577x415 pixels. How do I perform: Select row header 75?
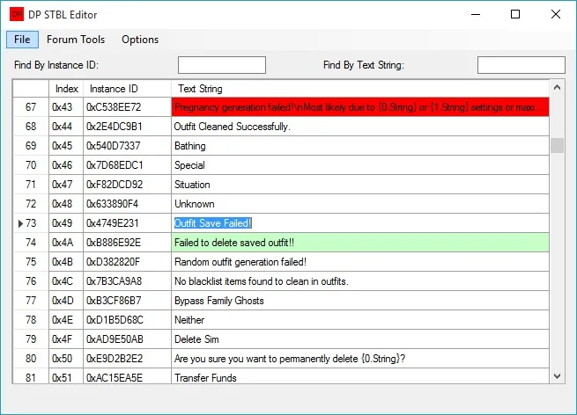(31, 262)
